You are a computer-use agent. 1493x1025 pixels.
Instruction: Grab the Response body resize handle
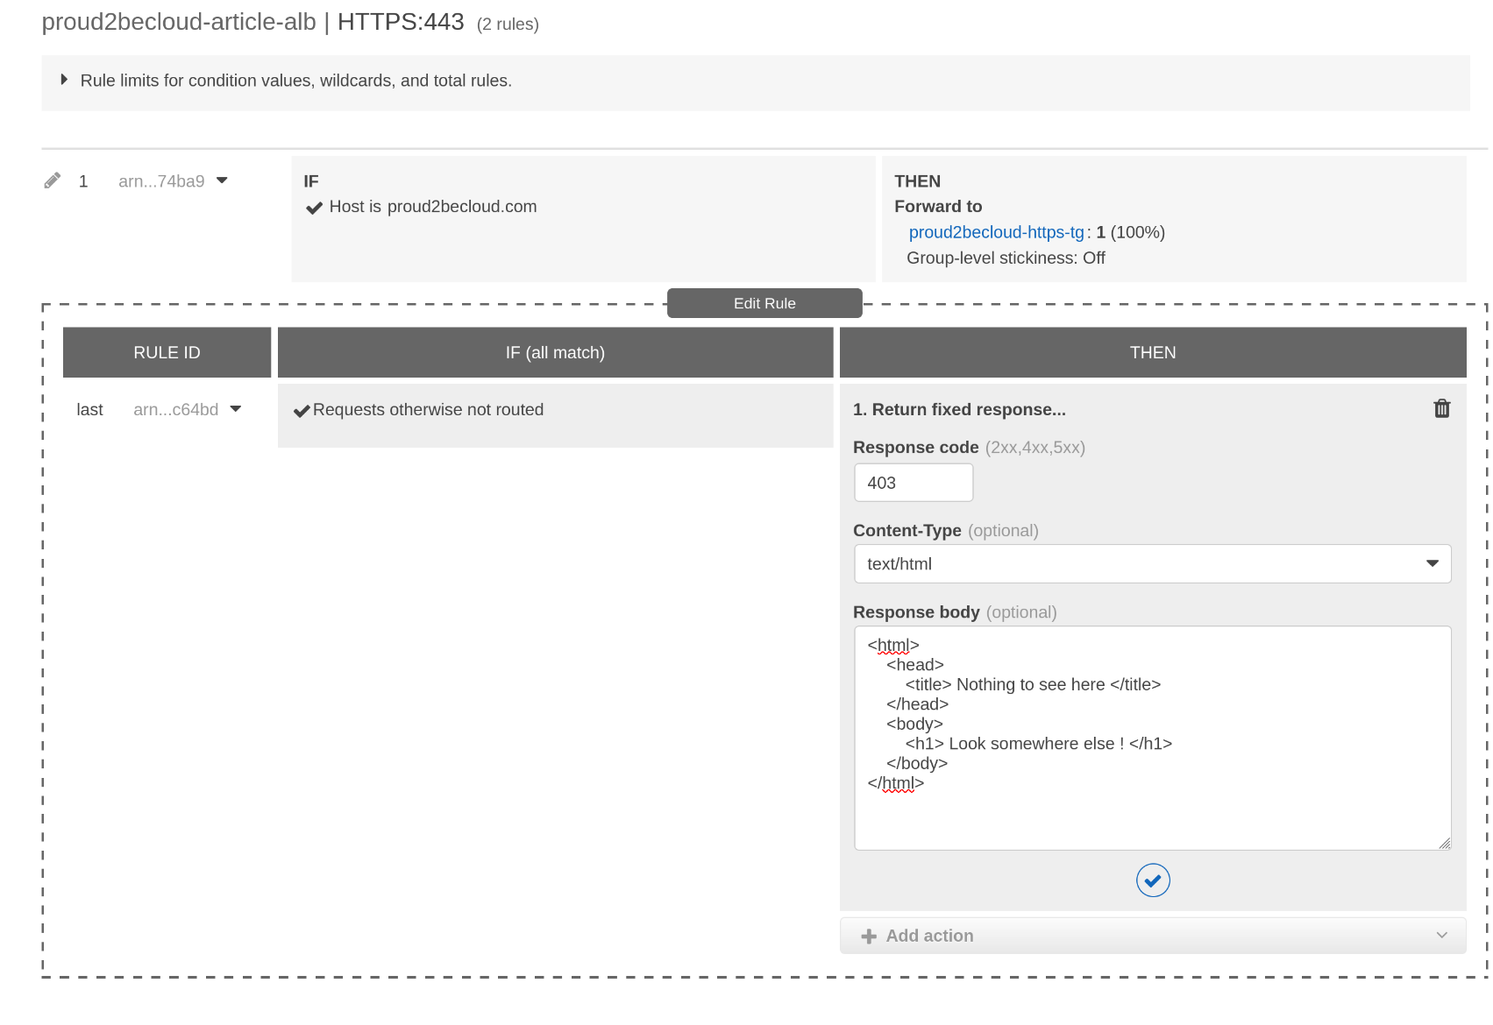pyautogui.click(x=1444, y=843)
